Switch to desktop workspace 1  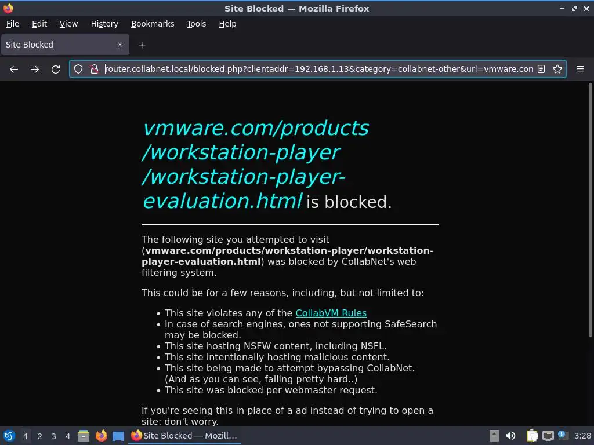tap(26, 436)
